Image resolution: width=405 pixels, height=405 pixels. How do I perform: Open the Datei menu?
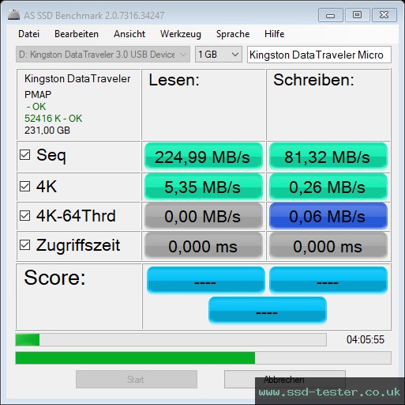point(28,34)
